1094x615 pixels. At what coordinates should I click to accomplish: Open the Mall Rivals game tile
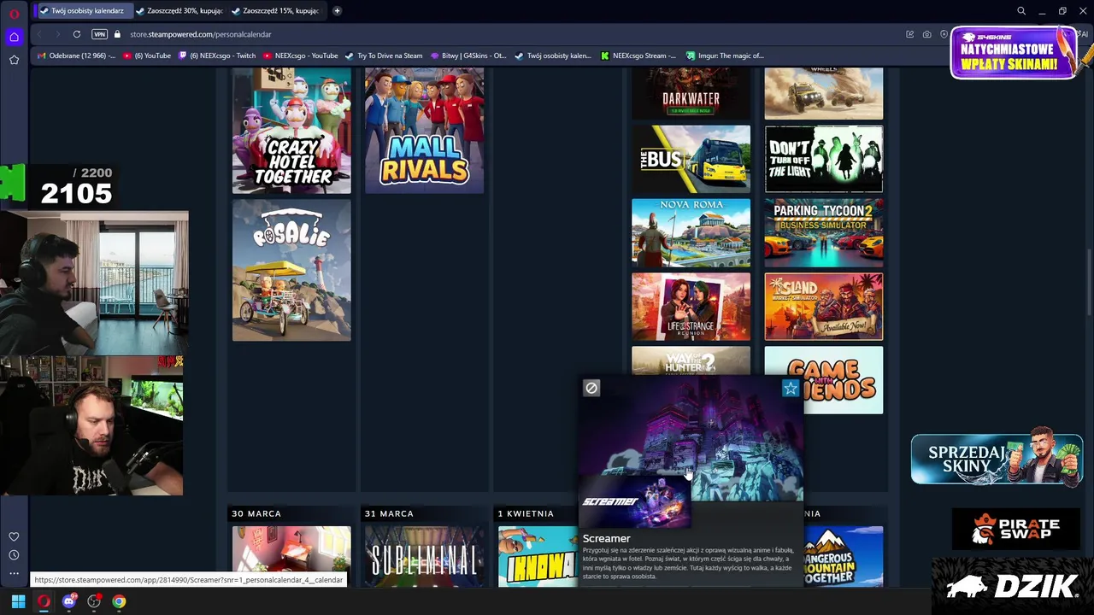point(424,131)
